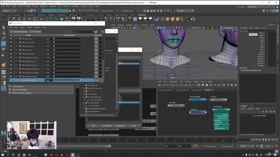This screenshot has height=157, width=280.
Task: Click the folder shelf icon
Action: point(130,19)
